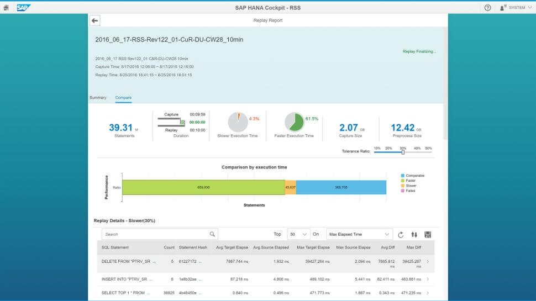Toggle the Failed legend entry

click(x=408, y=191)
